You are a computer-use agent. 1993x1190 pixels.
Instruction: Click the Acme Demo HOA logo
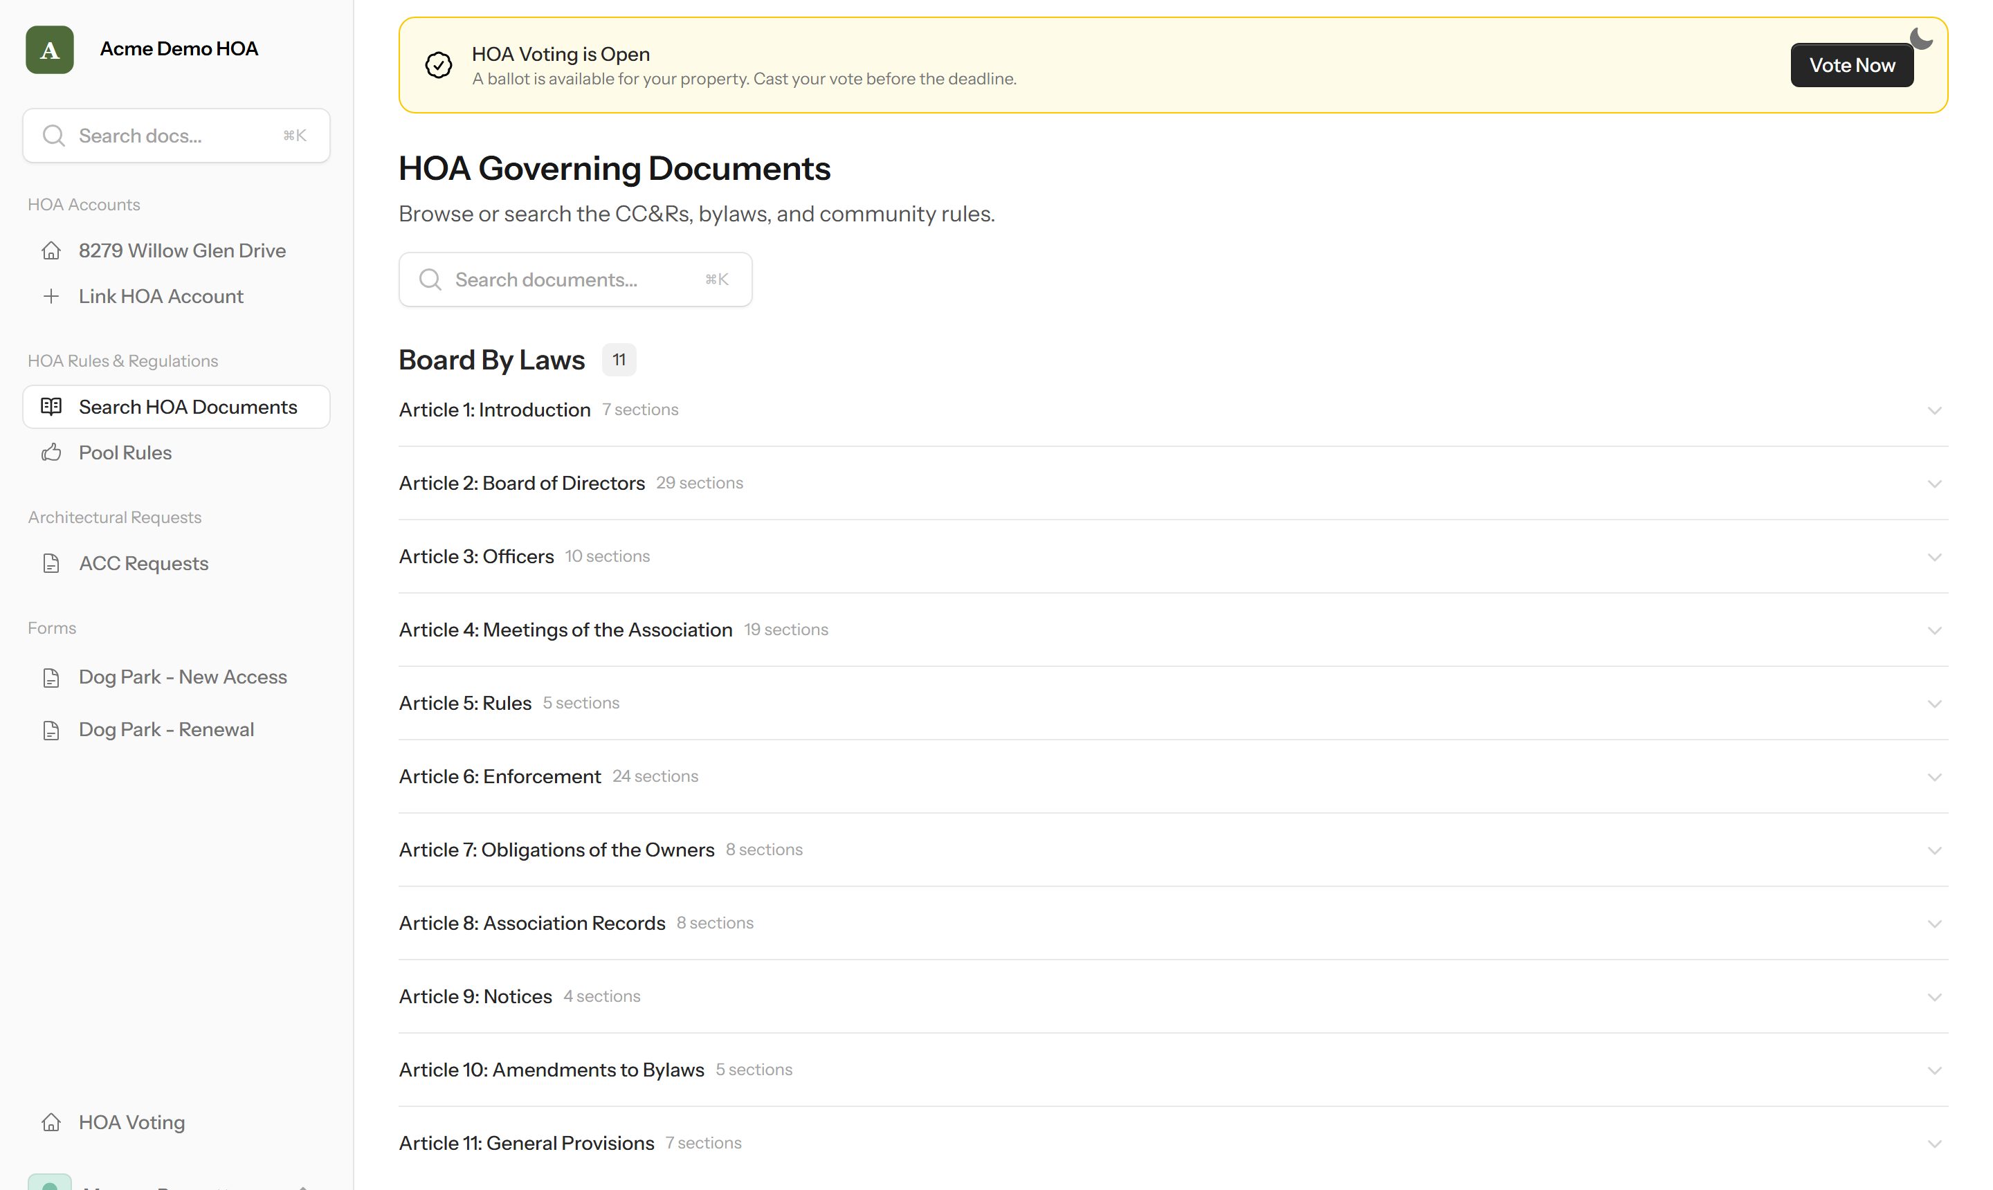pyautogui.click(x=50, y=50)
